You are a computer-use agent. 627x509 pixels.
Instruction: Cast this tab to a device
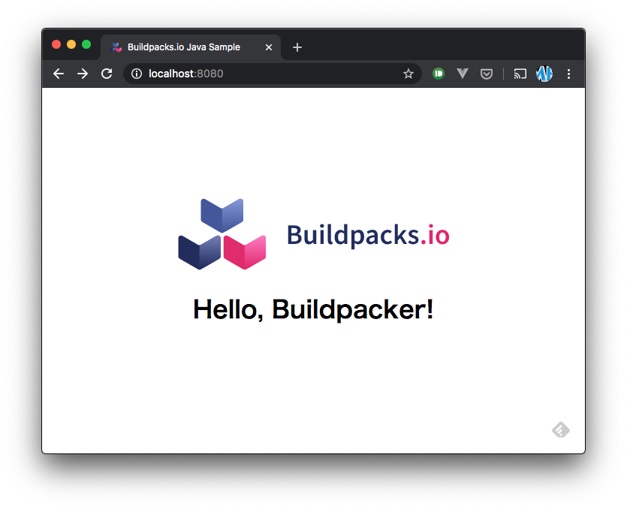[520, 74]
